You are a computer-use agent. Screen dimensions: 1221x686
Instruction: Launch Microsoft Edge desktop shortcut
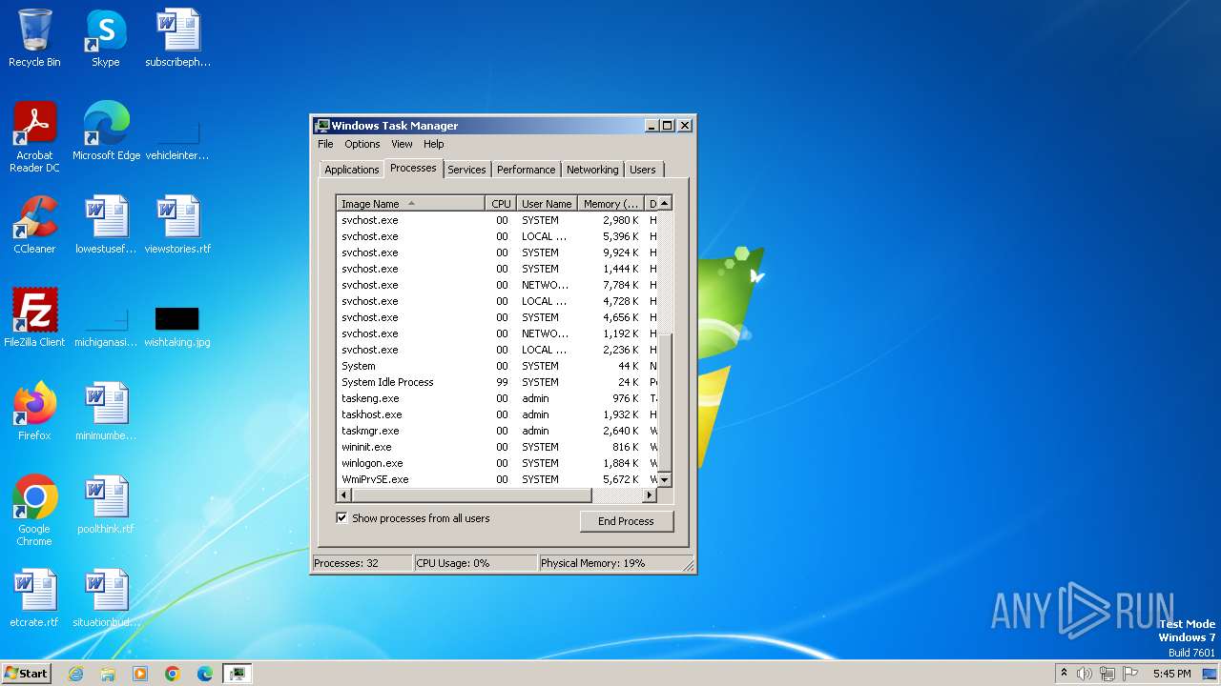(106, 131)
